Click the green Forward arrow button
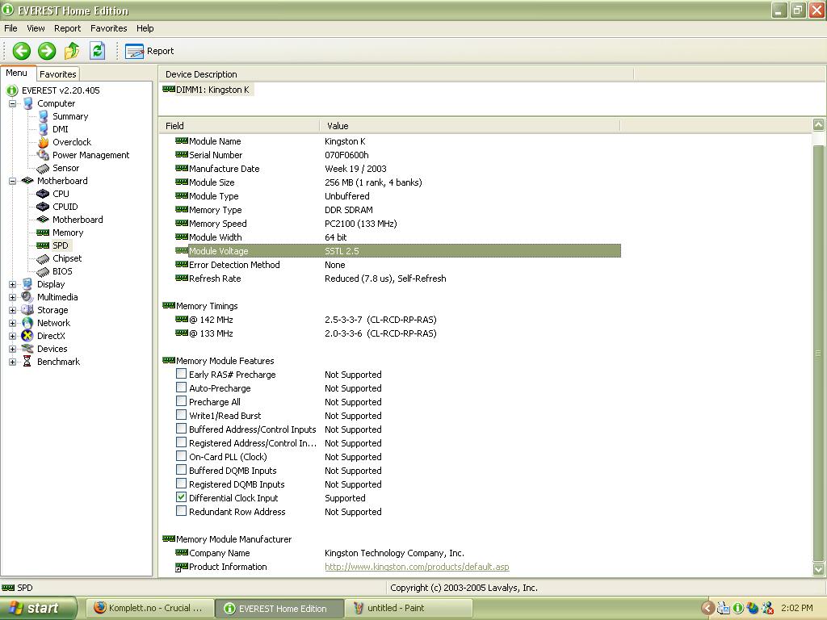827x620 pixels. (47, 51)
